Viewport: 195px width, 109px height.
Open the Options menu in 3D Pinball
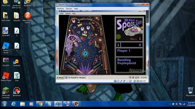point(68,13)
